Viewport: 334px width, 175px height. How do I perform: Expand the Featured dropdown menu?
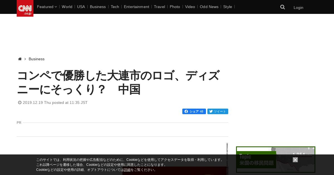tap(47, 7)
